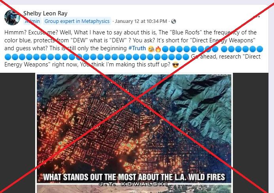Viewport: 274px width, 193px height.
Task: Click the dark margin left of the photo
Action: [17, 133]
